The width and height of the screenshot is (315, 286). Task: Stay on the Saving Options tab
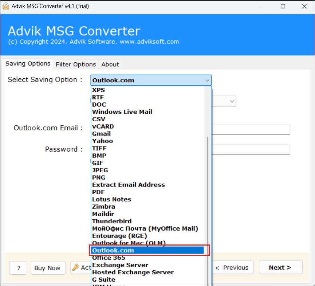[x=28, y=64]
